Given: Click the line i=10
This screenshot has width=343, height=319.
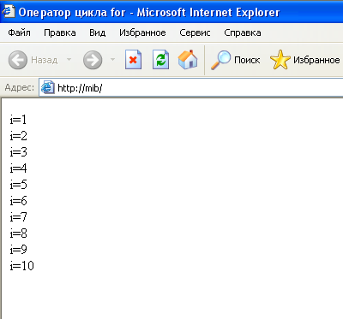Looking at the screenshot, I should (22, 266).
